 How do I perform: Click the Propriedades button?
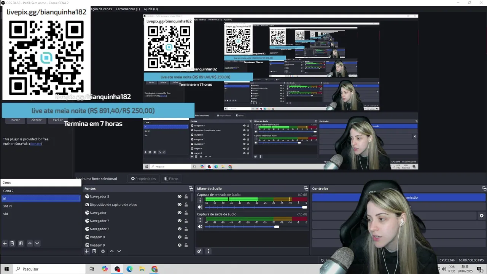(143, 178)
